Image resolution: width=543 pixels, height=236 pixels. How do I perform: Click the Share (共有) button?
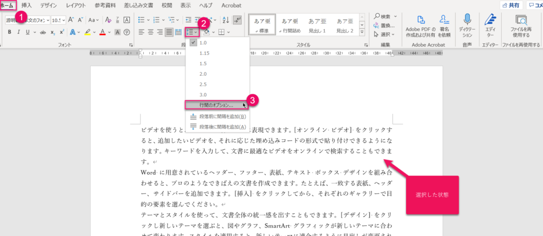pos(510,5)
